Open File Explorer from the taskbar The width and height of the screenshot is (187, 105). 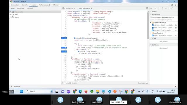(x=98, y=91)
